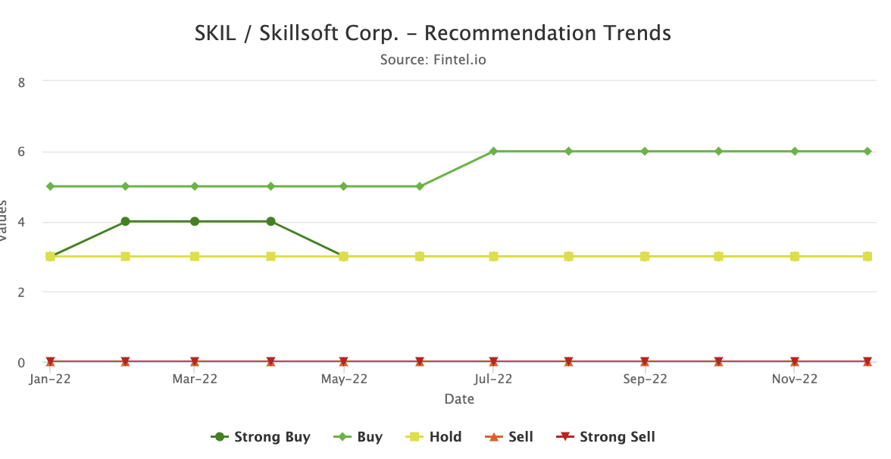Click the Sep-22 x-axis label

pyautogui.click(x=645, y=379)
